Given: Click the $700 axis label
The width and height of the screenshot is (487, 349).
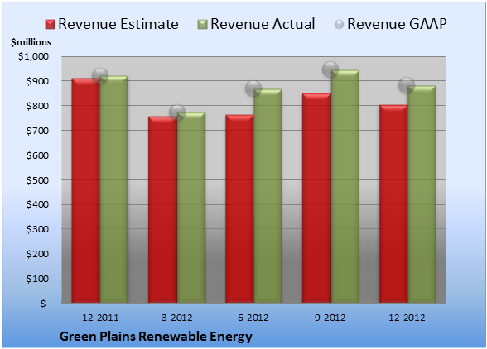Looking at the screenshot, I should [37, 131].
